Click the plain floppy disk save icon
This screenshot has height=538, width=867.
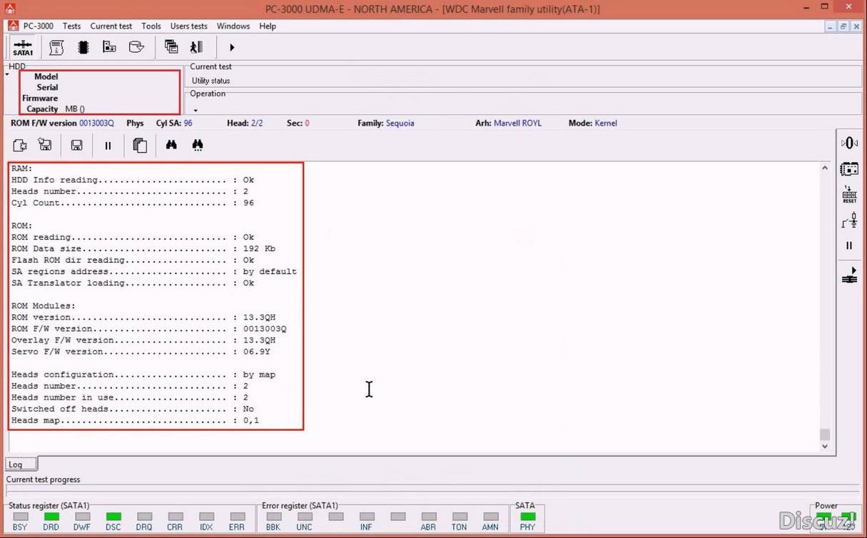pos(76,146)
